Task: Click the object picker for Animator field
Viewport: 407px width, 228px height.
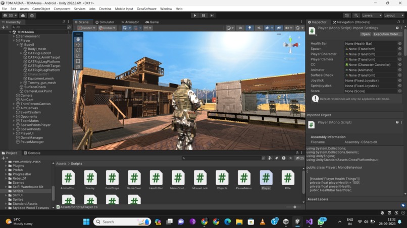Action: click(x=400, y=70)
